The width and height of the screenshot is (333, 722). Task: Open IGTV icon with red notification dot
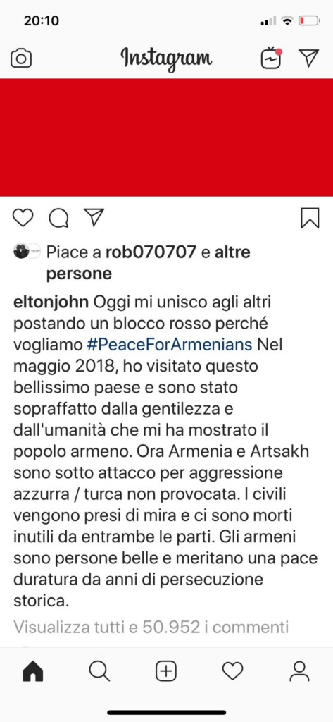(271, 59)
